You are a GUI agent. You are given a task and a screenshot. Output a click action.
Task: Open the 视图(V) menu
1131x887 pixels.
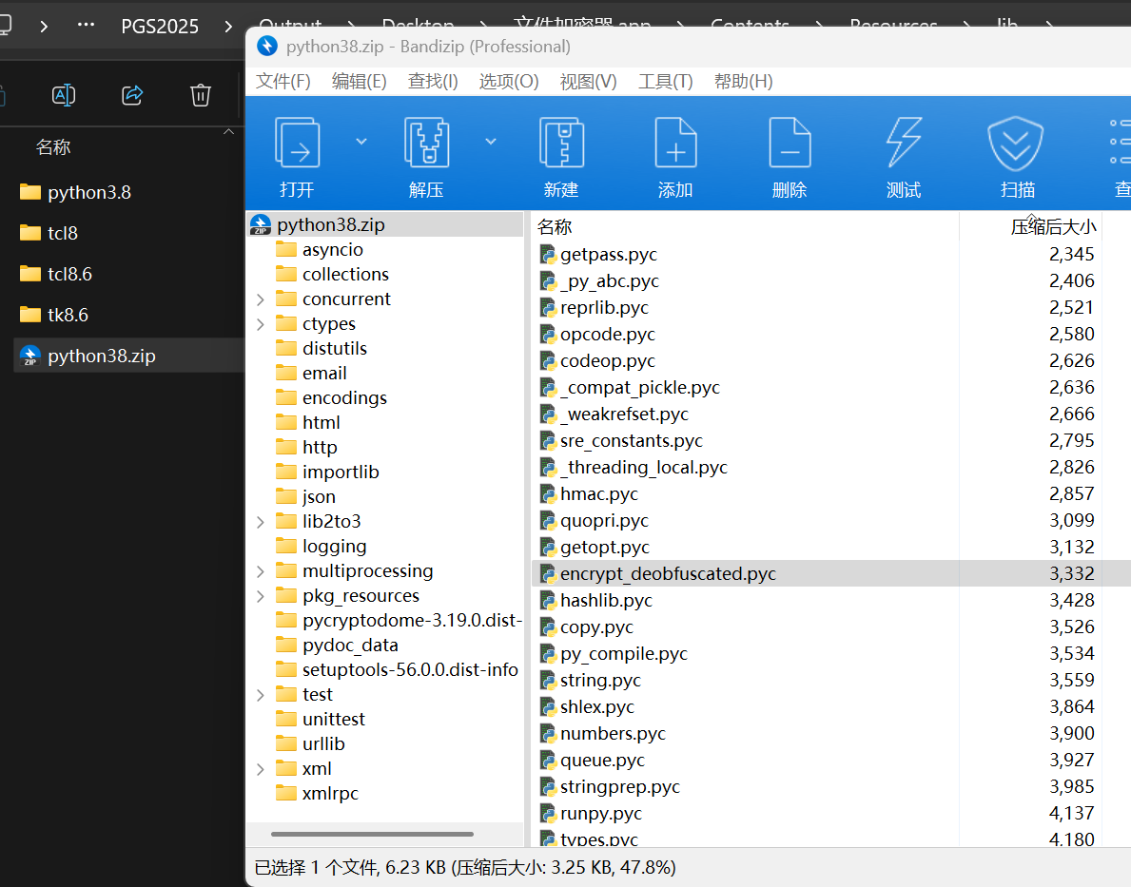click(589, 82)
